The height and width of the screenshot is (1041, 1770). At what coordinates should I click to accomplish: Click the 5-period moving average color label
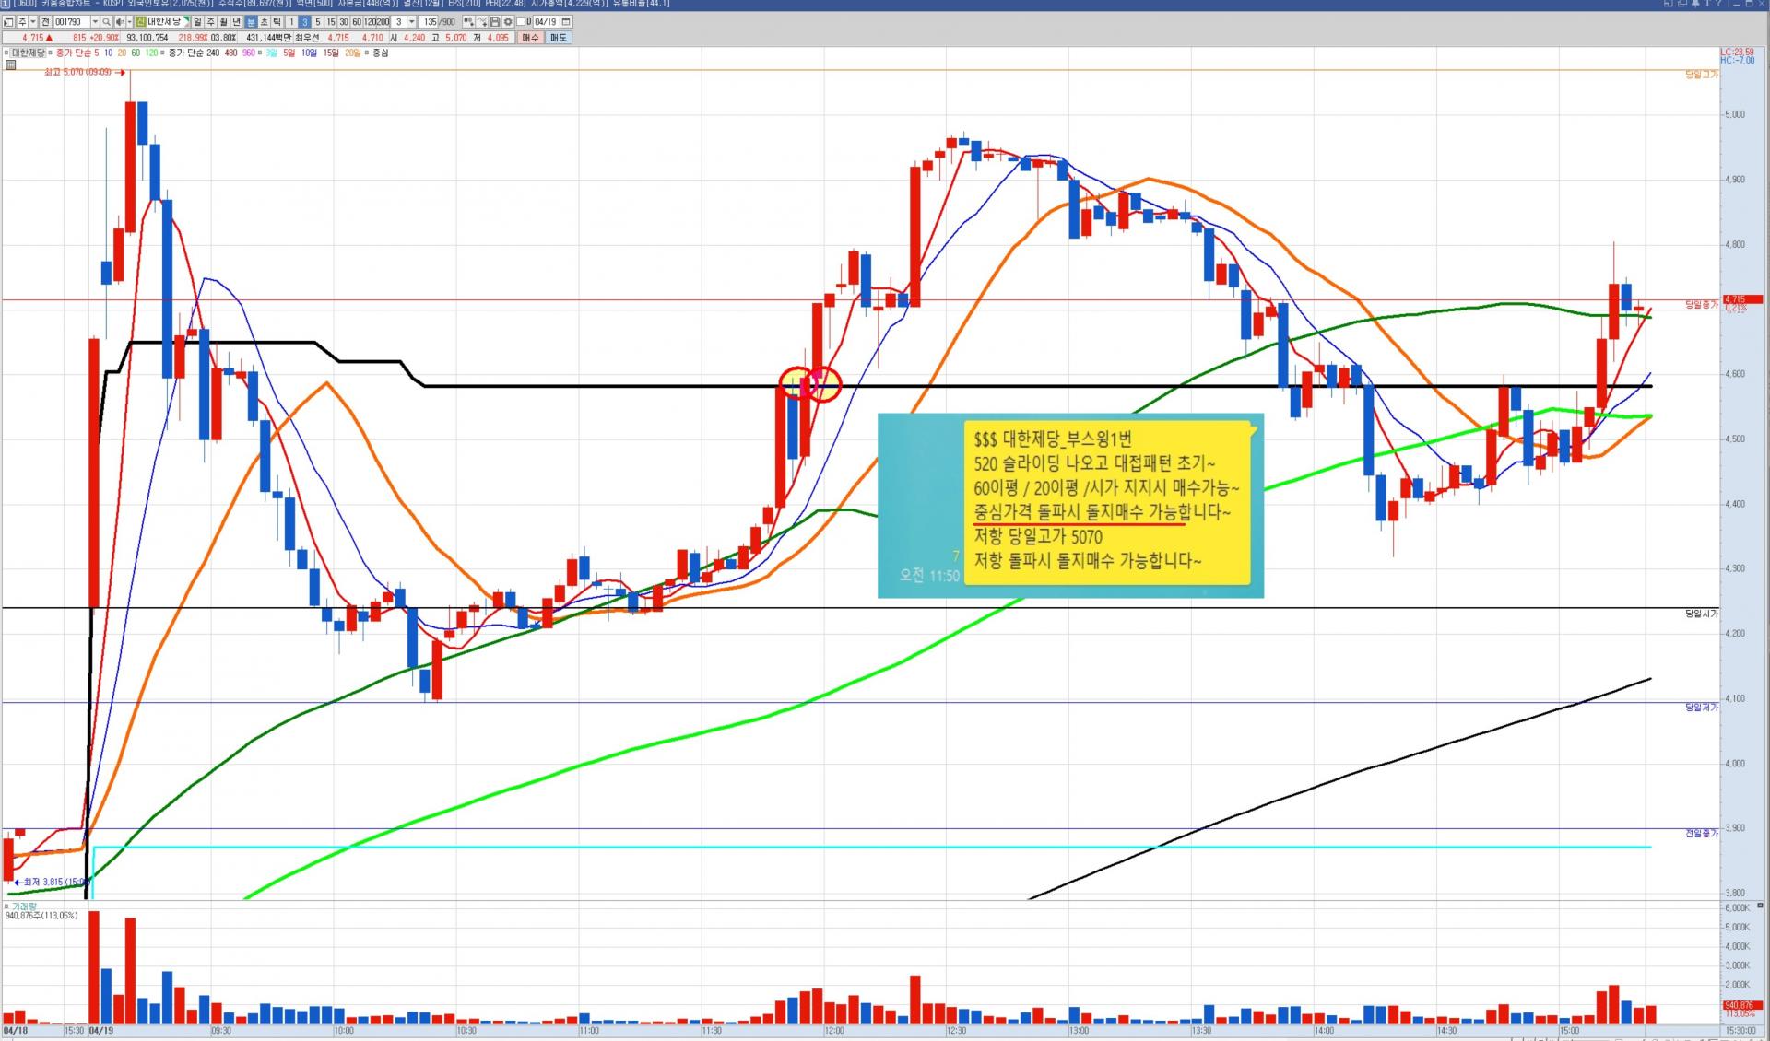(x=96, y=53)
